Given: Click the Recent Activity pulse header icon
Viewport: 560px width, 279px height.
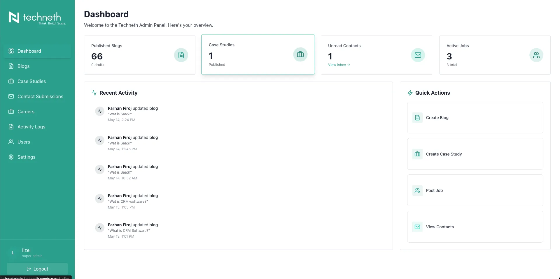Looking at the screenshot, I should (94, 93).
